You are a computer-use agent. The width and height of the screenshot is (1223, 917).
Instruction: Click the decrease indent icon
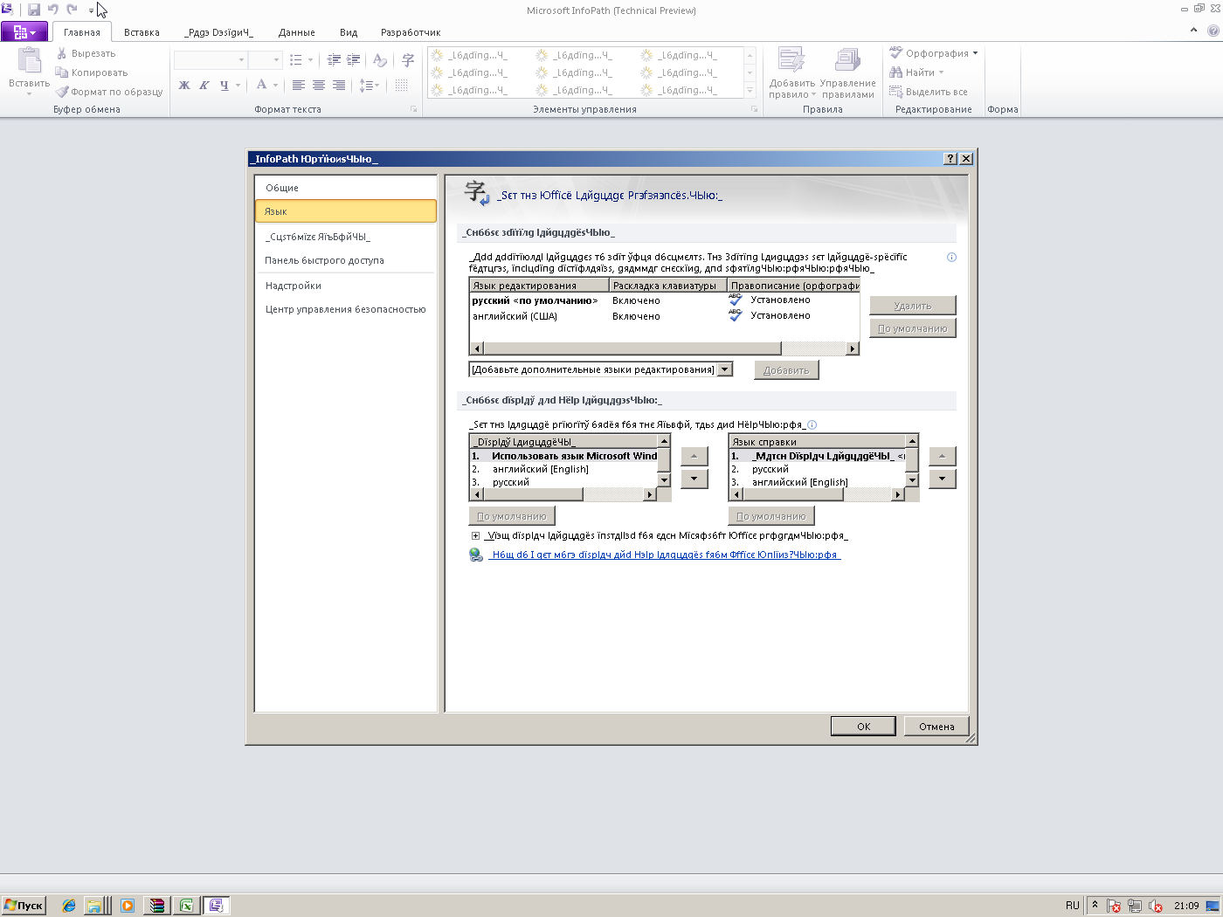[x=334, y=60]
